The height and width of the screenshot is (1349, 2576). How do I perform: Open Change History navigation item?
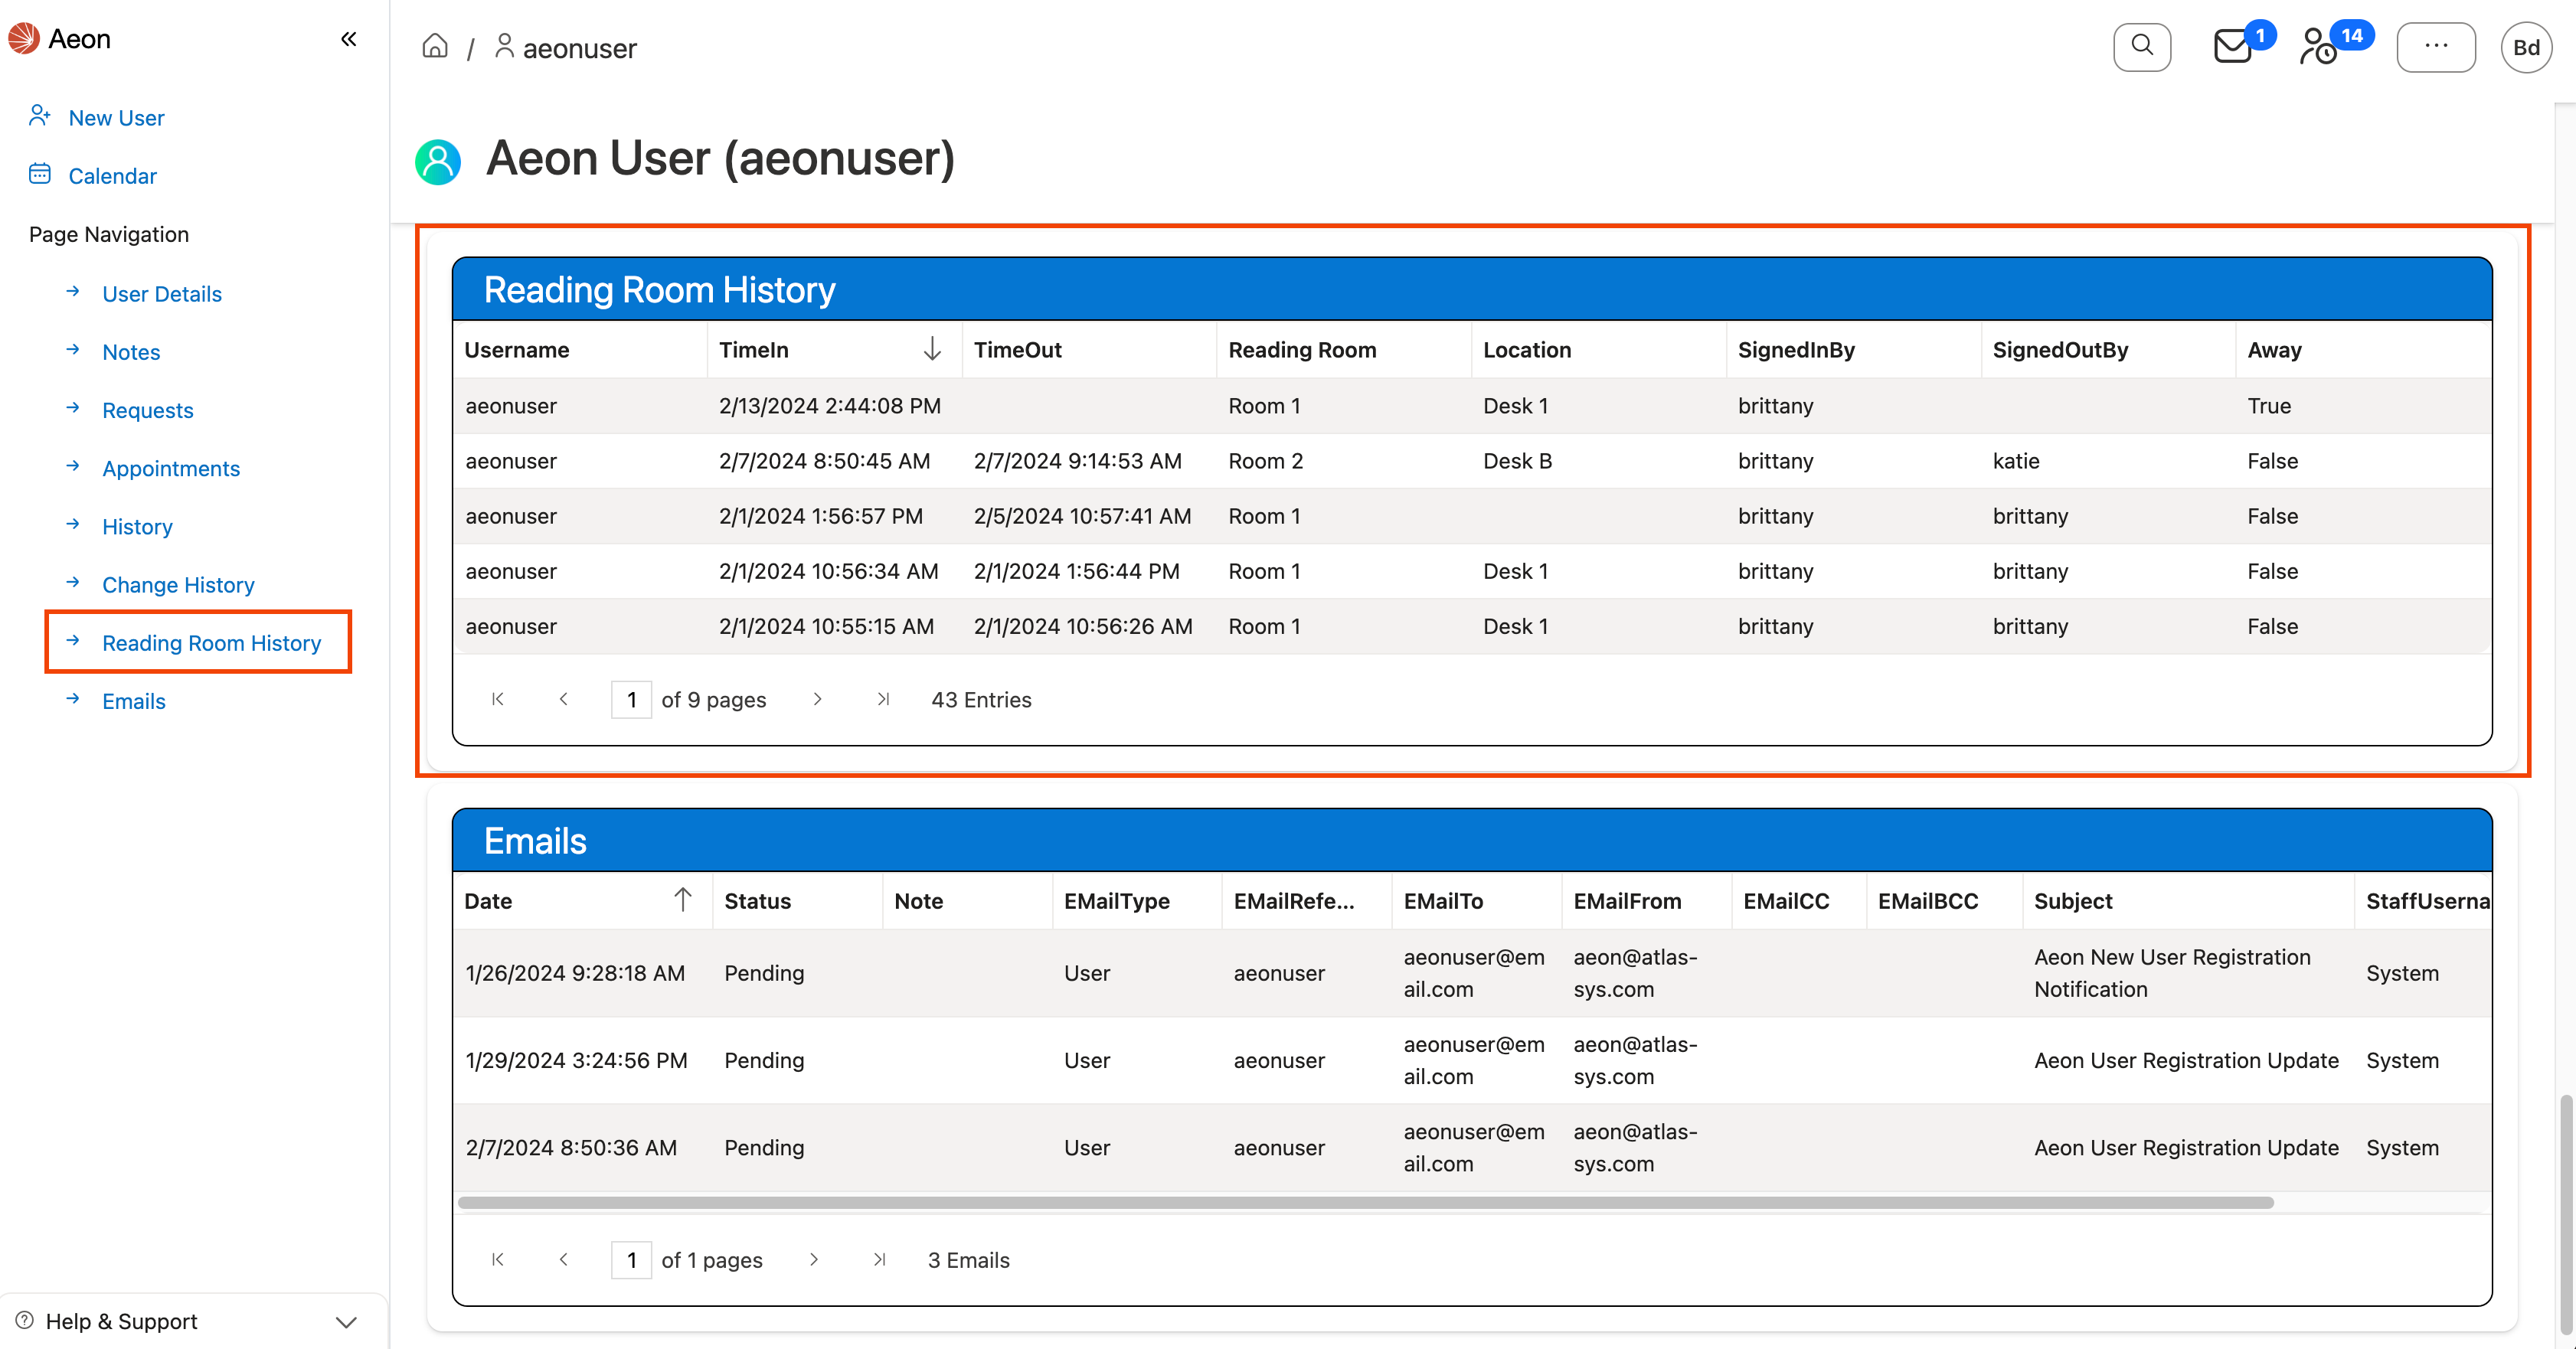tap(178, 584)
